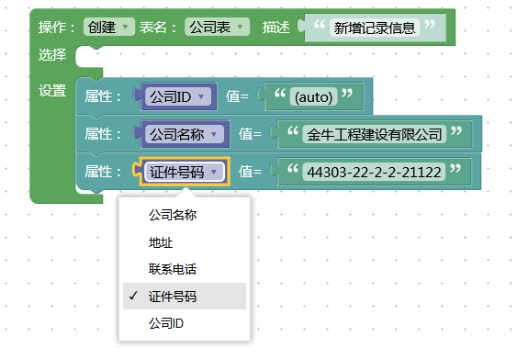
Task: Click the 证件号码 dropdown arrow in block
Action: [x=214, y=172]
